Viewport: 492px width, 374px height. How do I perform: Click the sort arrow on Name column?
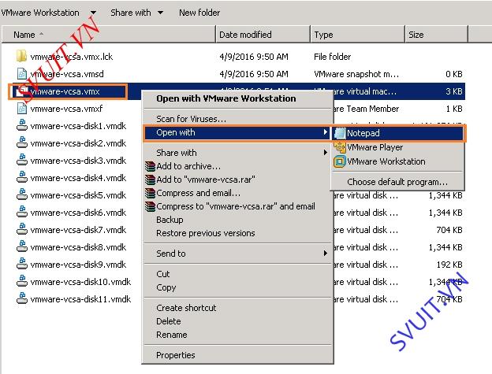point(42,34)
